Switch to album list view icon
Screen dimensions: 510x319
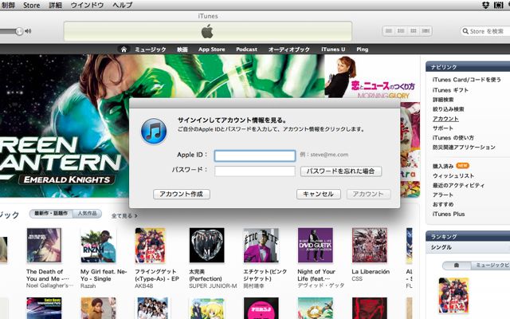click(401, 31)
